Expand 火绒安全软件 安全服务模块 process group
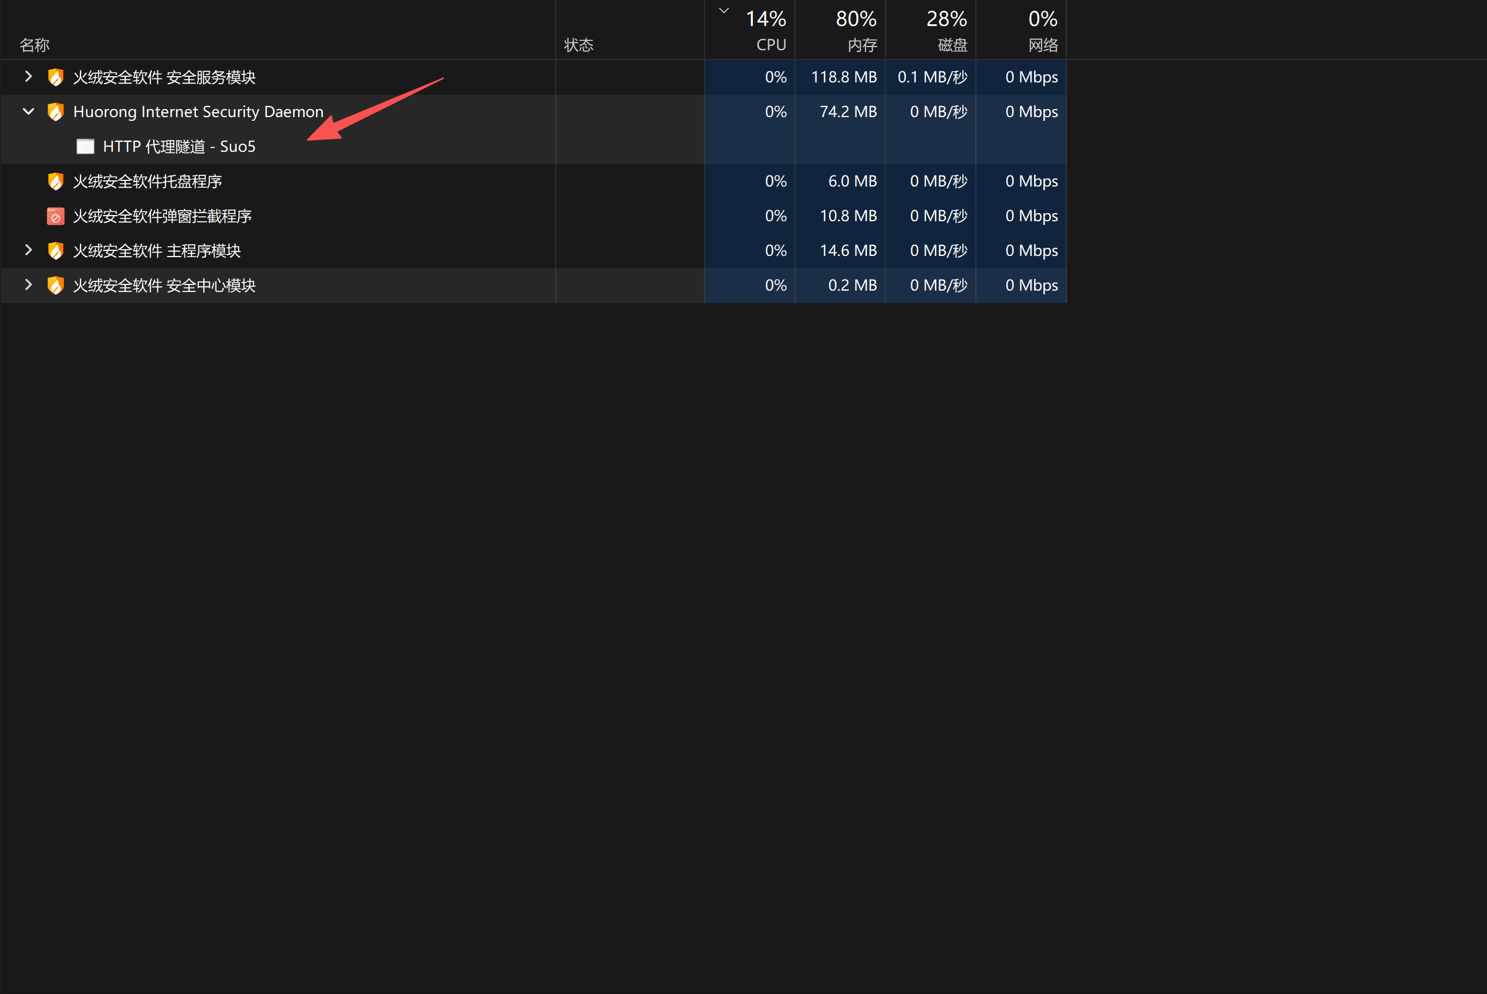Viewport: 1487px width, 994px height. tap(28, 77)
